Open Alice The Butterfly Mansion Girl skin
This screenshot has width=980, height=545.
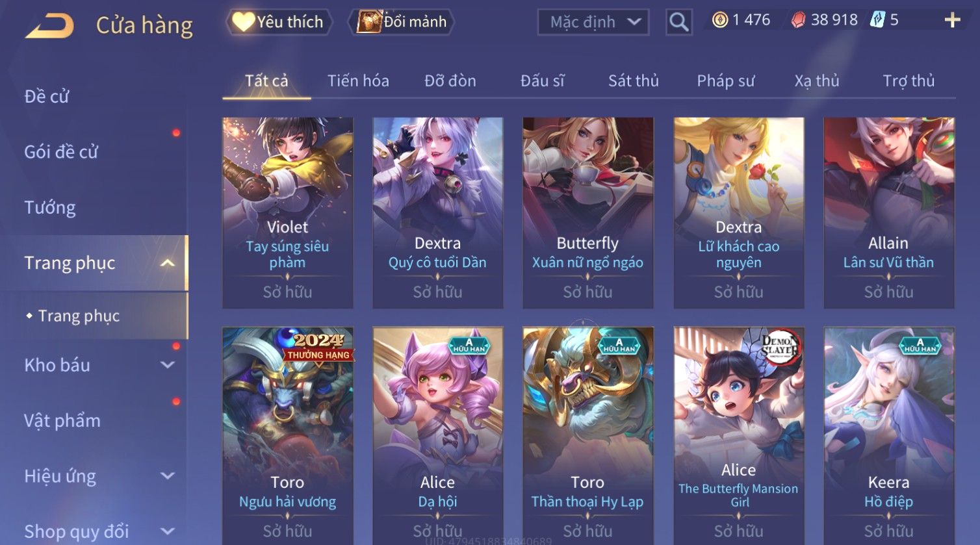coord(738,435)
